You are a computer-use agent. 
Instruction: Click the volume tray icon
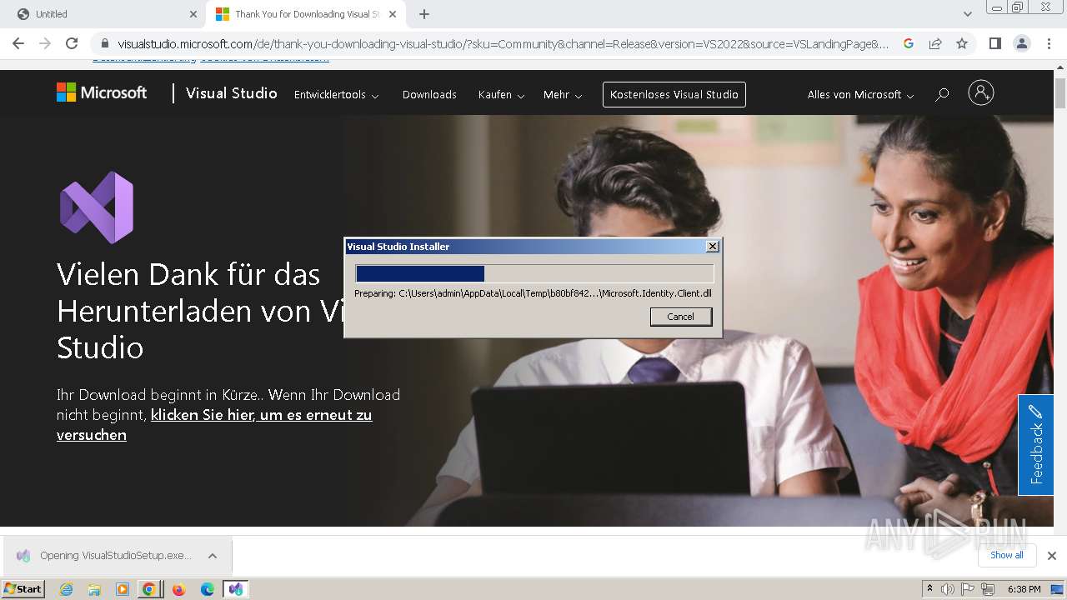(x=948, y=589)
